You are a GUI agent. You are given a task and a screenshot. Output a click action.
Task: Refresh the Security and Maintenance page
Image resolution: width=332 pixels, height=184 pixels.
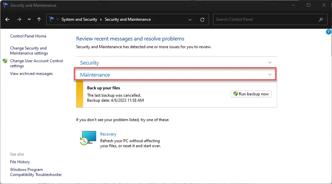coord(202,19)
